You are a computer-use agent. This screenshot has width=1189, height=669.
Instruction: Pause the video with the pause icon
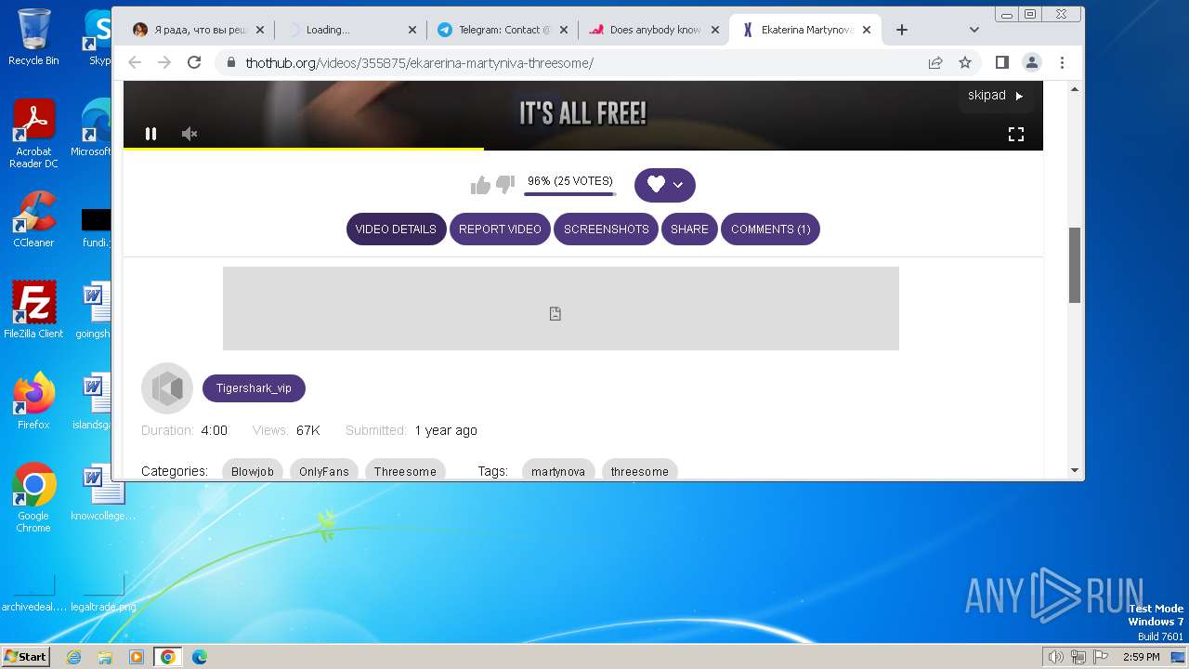click(x=150, y=134)
